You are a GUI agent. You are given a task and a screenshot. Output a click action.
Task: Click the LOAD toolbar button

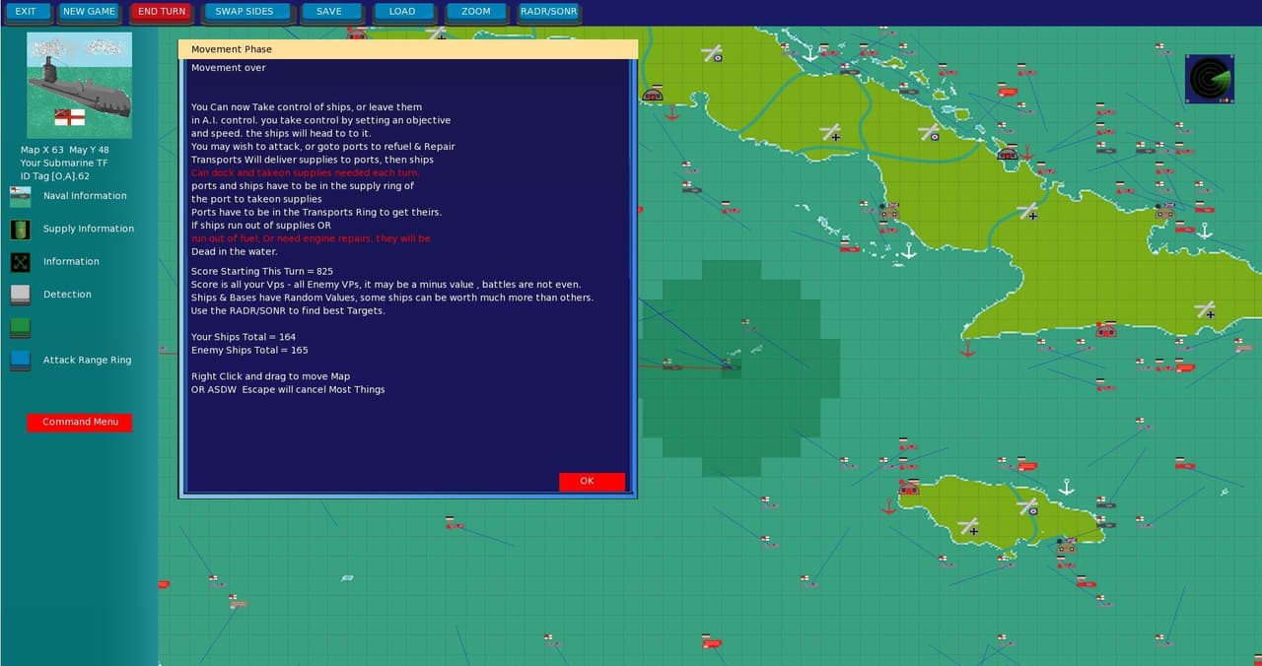coord(404,12)
